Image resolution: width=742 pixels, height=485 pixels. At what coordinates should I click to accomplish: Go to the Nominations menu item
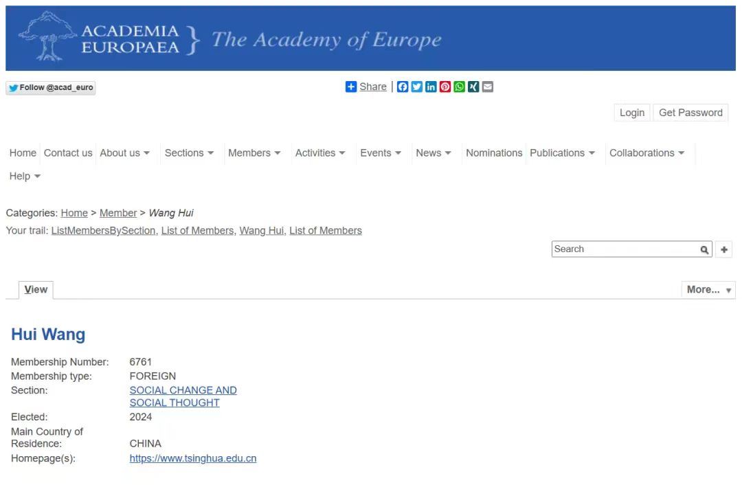pyautogui.click(x=494, y=153)
